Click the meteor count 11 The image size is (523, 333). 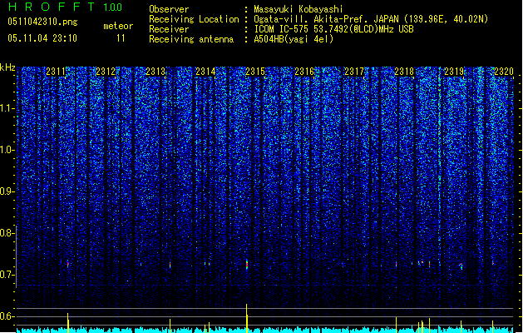(x=121, y=38)
